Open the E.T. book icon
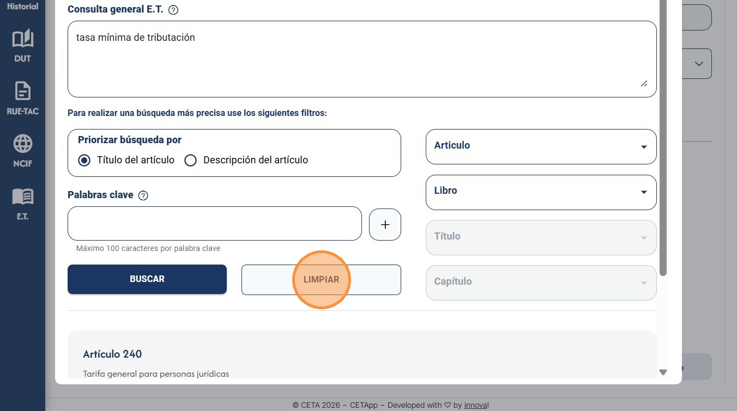Screen dimensions: 737x411 (22, 197)
